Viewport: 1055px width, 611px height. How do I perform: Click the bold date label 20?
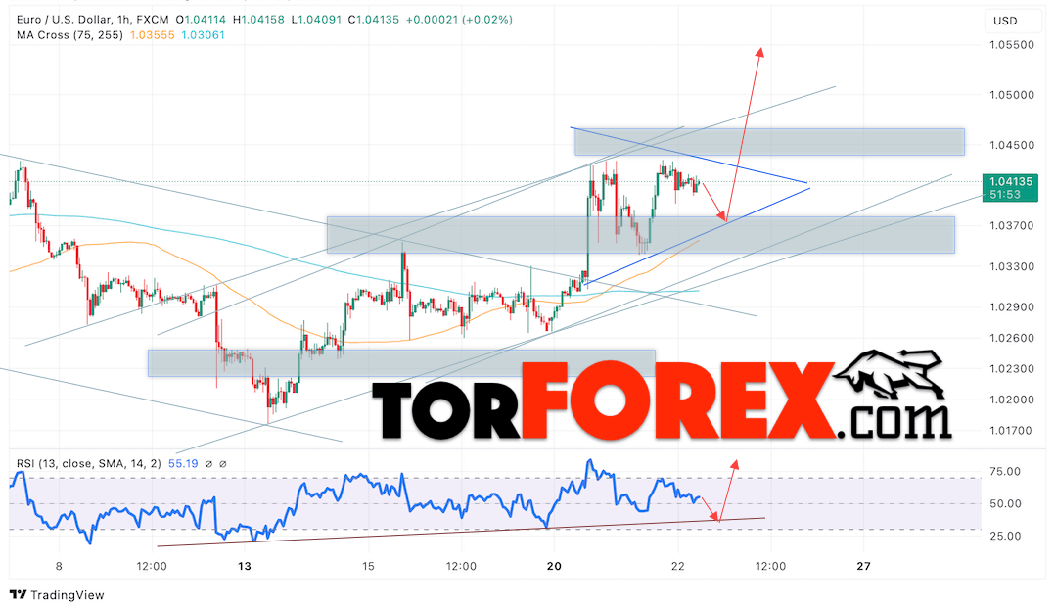[x=554, y=567]
